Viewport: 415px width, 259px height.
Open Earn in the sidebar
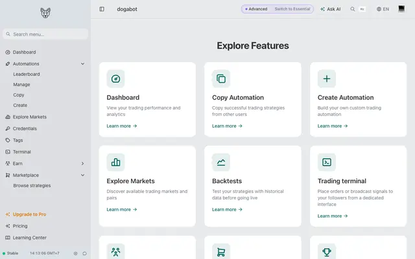pyautogui.click(x=18, y=164)
